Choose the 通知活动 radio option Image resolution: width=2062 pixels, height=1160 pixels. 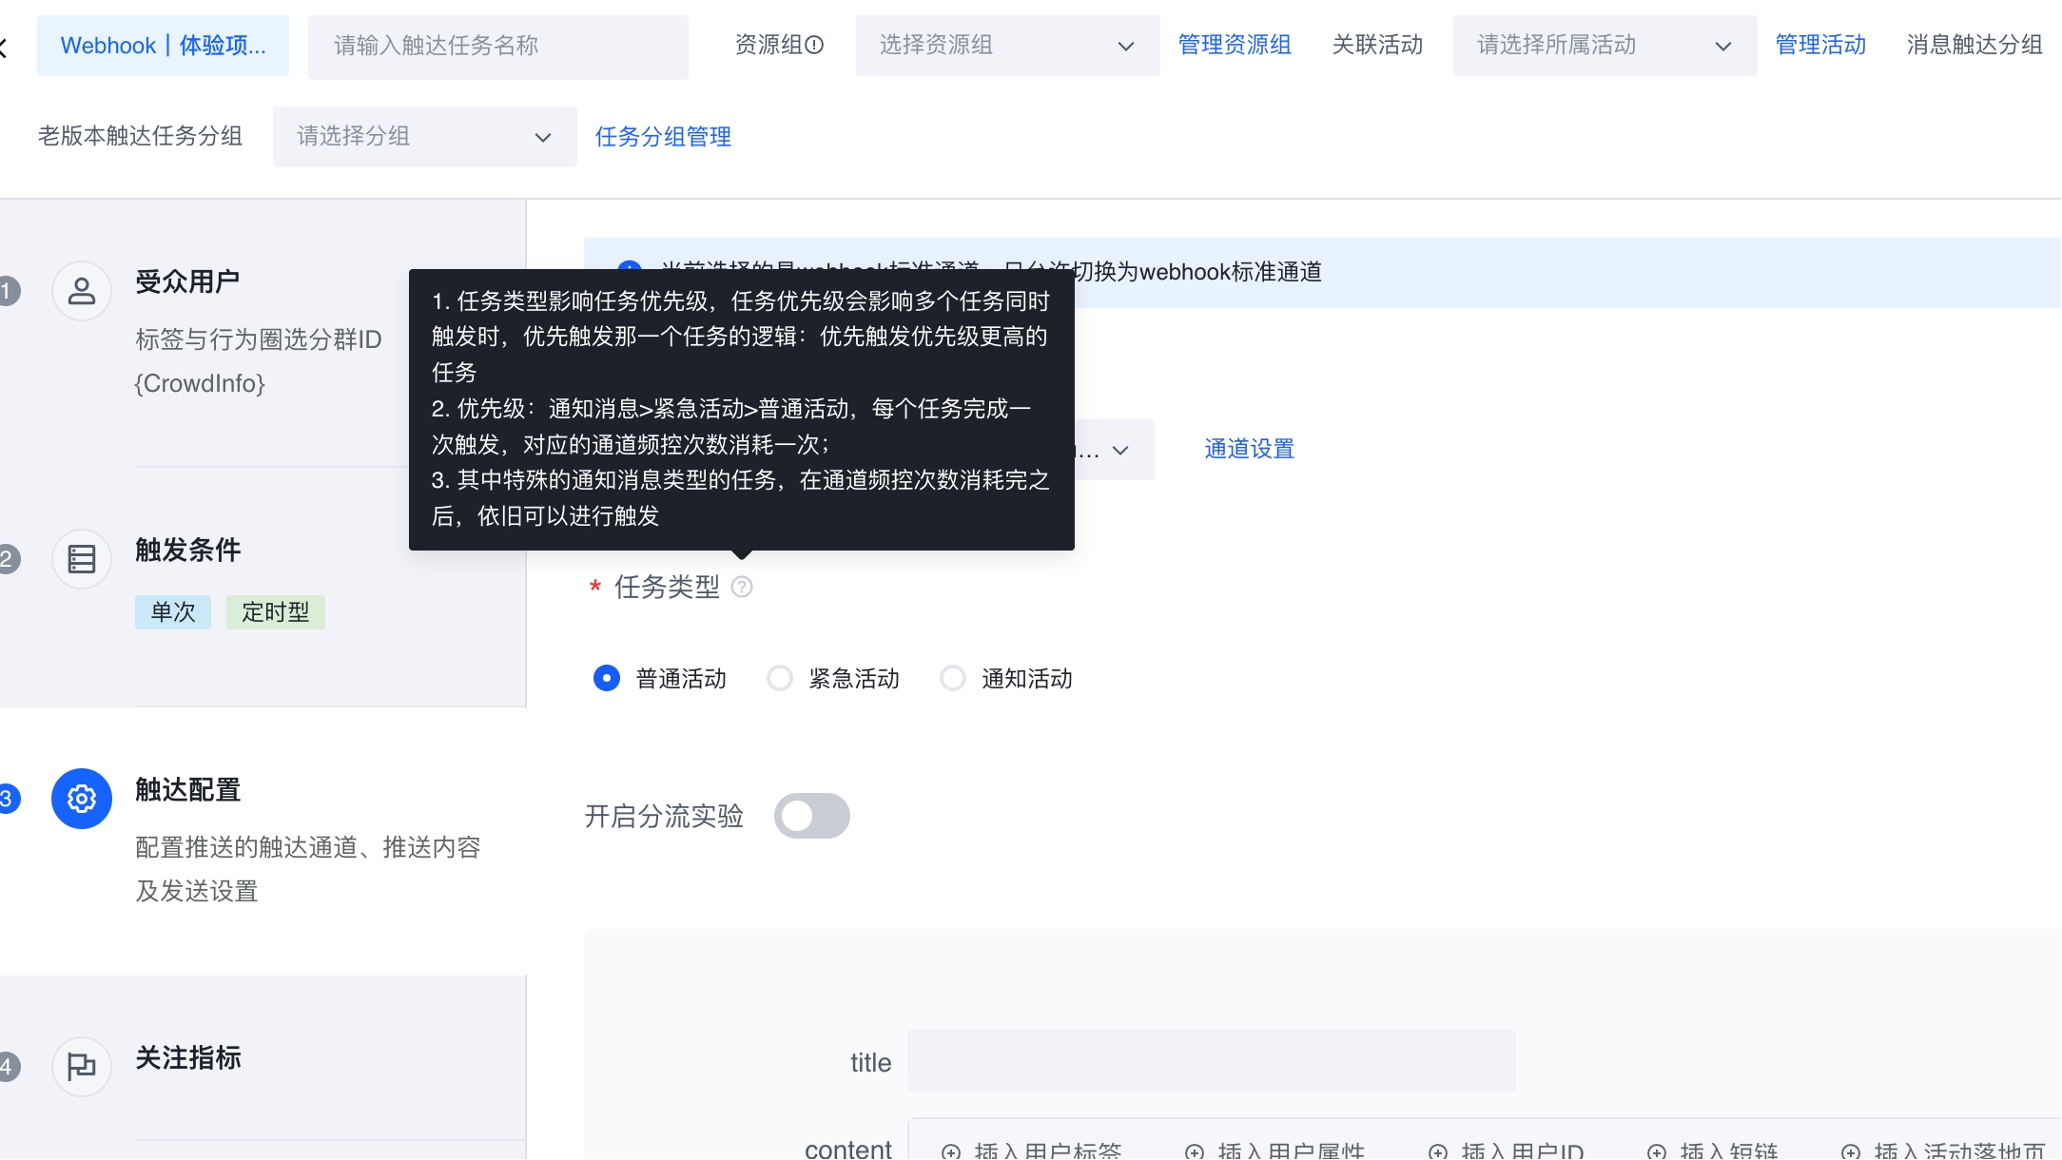point(953,679)
